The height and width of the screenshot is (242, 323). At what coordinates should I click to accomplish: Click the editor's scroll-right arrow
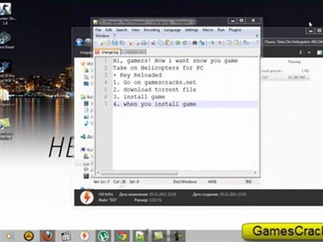255,173
